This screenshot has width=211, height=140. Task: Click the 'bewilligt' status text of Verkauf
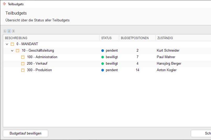[112, 64]
